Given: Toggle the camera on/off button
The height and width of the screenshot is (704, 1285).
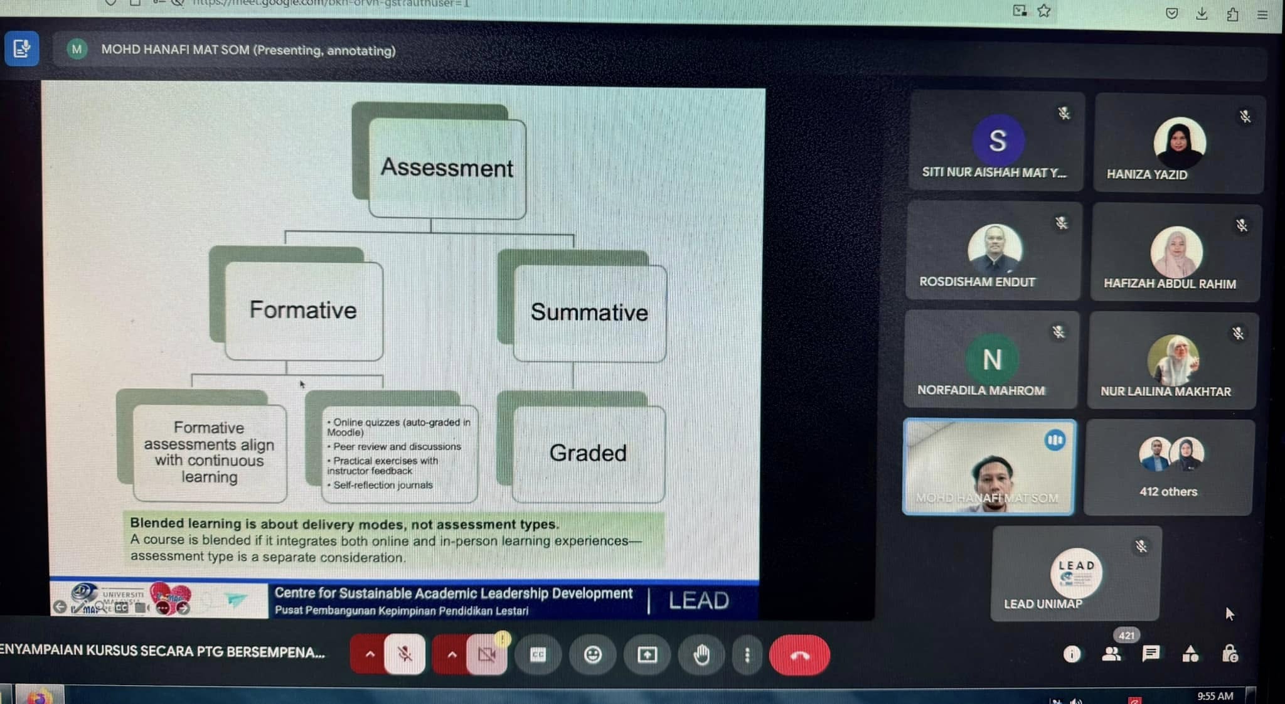Looking at the screenshot, I should 486,655.
